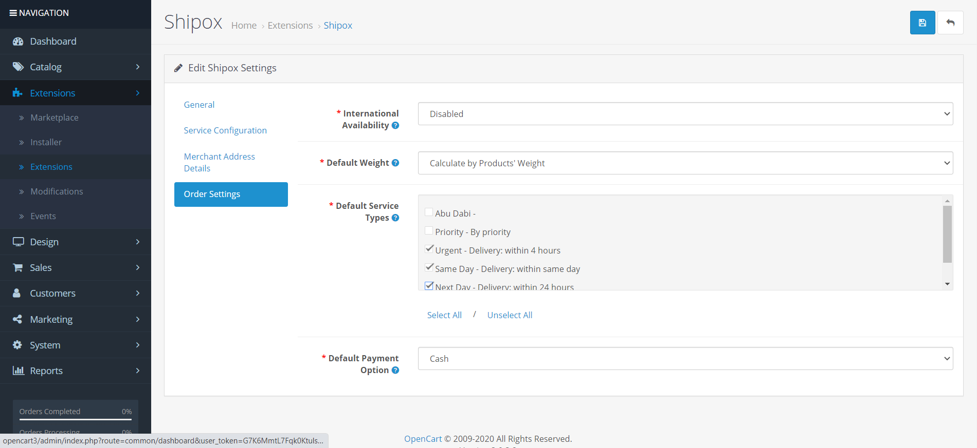Click the System gear icon
977x448 pixels.
(17, 345)
